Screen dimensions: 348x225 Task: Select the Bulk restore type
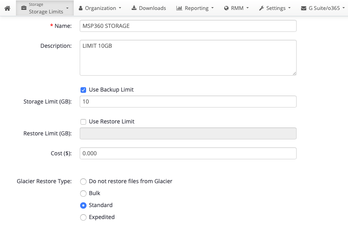pos(83,194)
